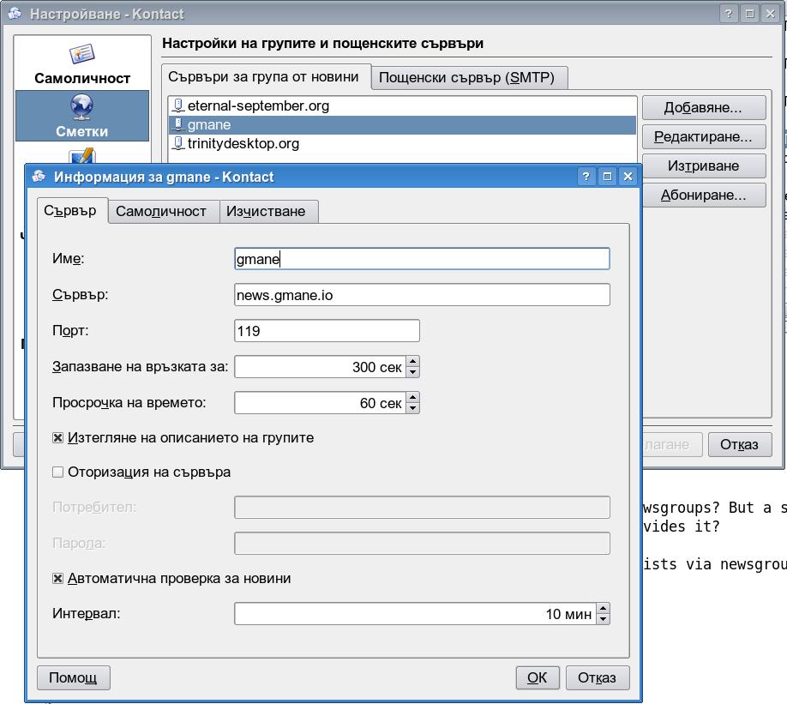Click the Абониране... button
787x704 pixels.
[703, 195]
